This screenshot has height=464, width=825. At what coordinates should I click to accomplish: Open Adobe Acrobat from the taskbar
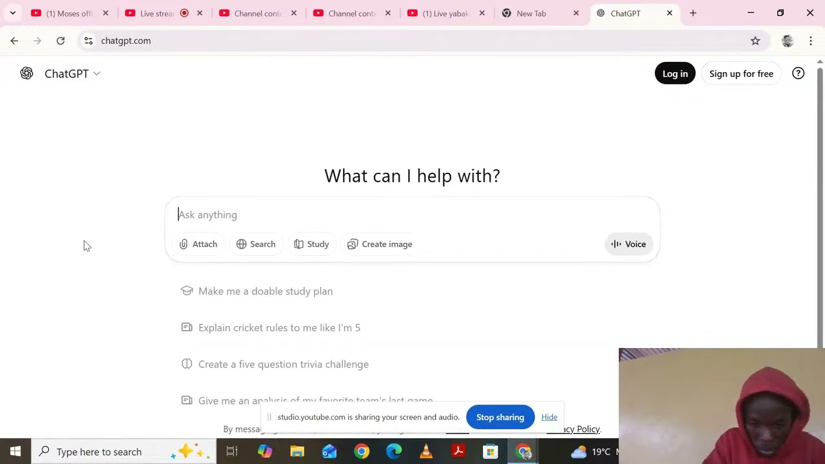click(x=458, y=452)
